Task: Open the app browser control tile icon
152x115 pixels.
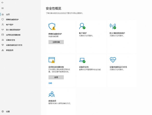Action: pos(52,60)
